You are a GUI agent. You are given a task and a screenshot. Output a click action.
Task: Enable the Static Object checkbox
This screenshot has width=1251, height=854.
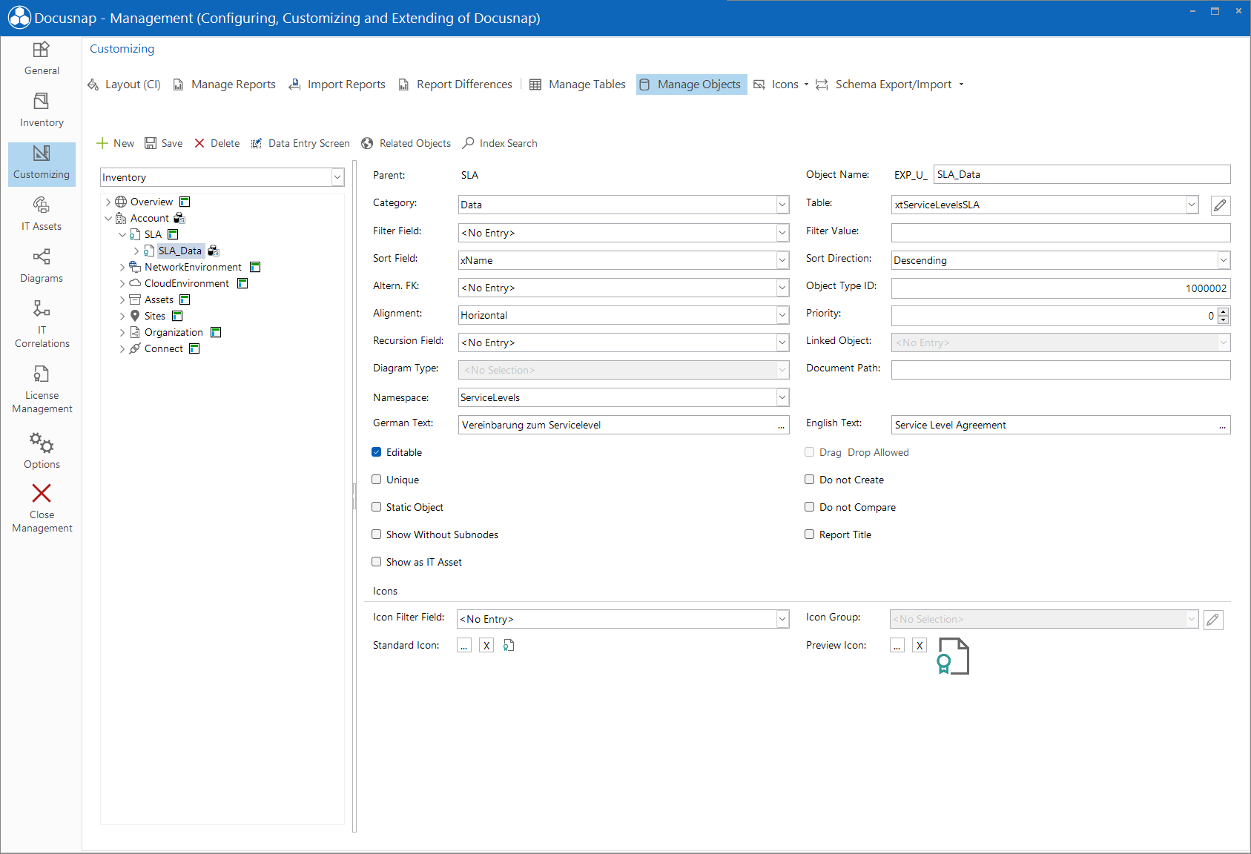point(377,507)
